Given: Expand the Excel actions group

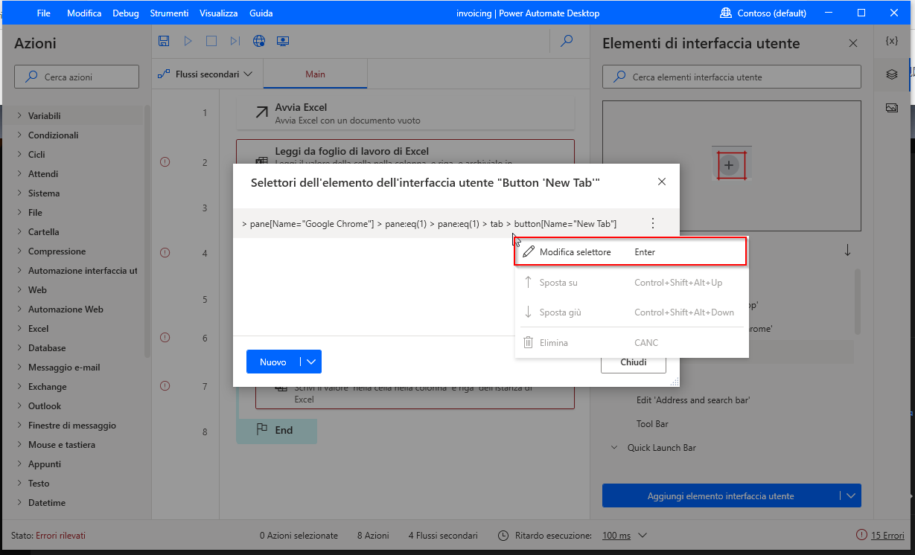Looking at the screenshot, I should click(19, 329).
